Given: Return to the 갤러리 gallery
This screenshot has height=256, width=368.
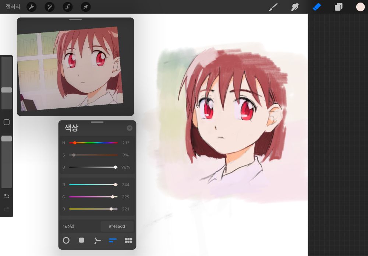Looking at the screenshot, I should pyautogui.click(x=12, y=7).
